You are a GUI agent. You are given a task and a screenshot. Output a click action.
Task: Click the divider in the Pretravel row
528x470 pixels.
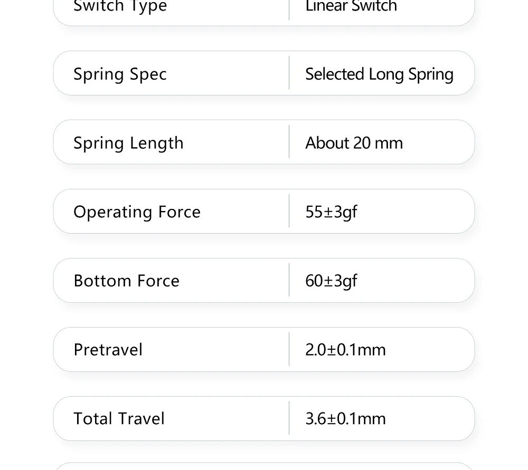289,349
